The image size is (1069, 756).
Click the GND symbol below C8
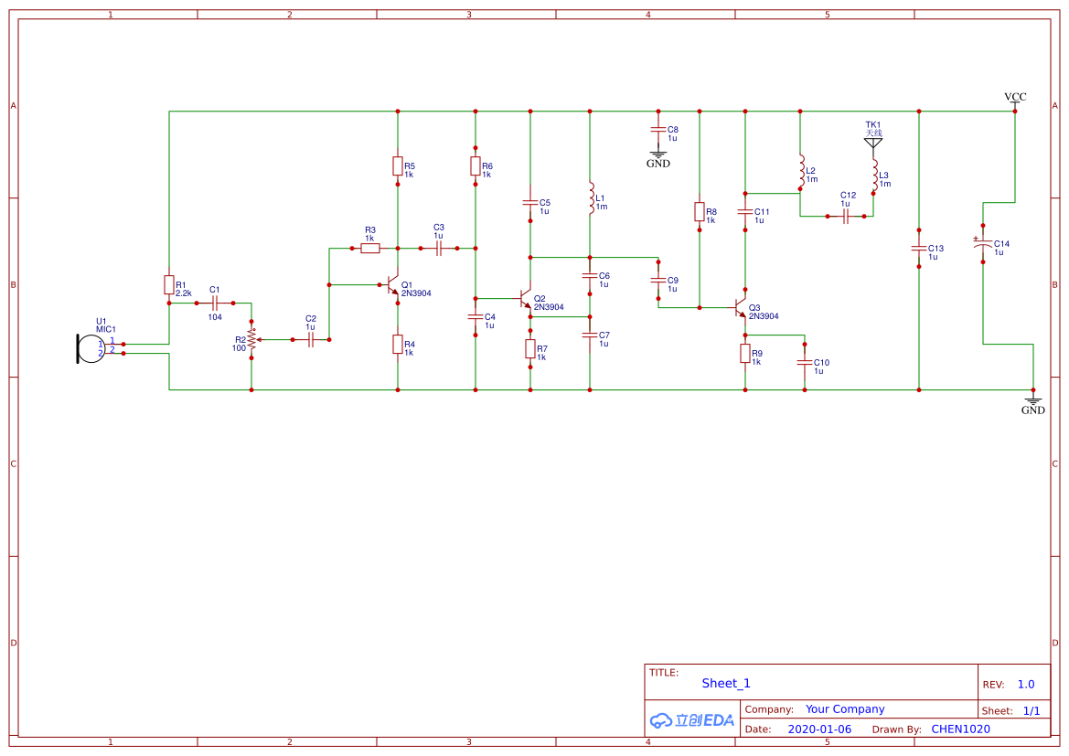point(657,159)
